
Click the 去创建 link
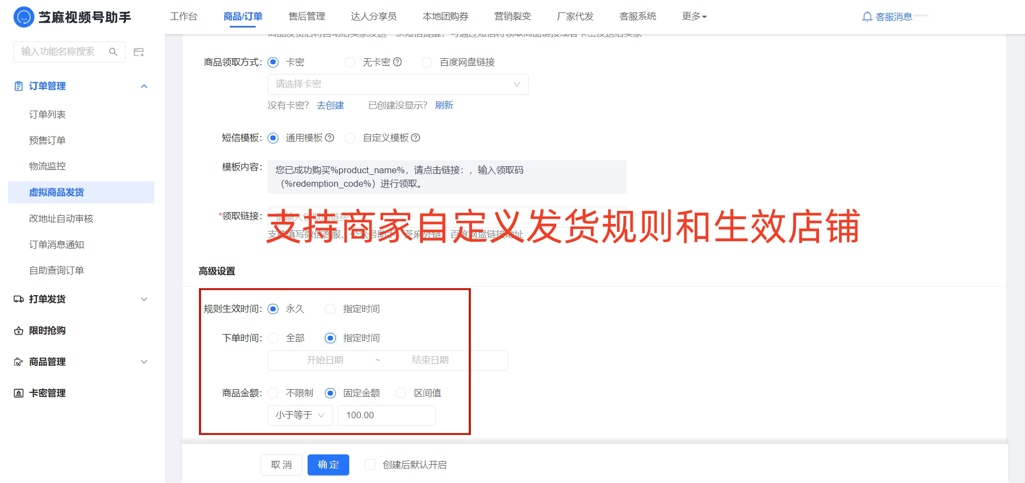pos(330,105)
